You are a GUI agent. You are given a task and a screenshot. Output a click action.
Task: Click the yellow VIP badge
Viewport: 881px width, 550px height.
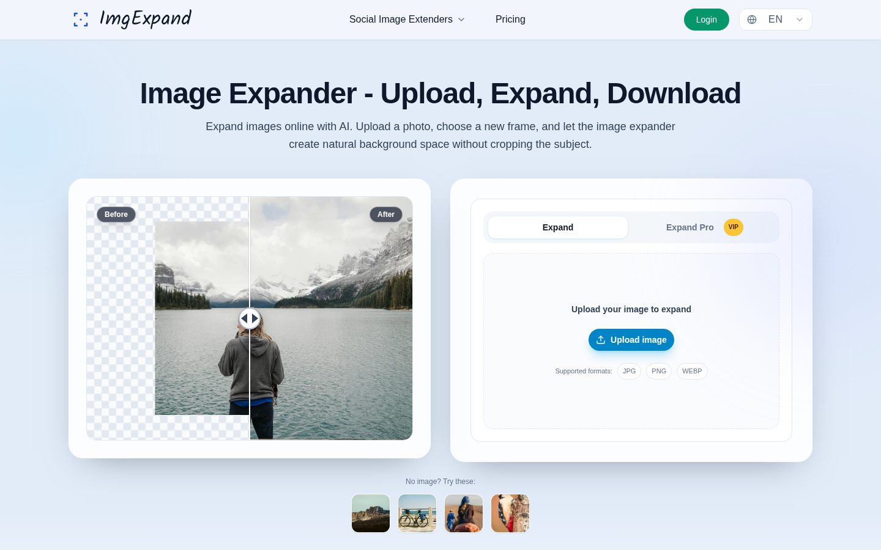click(x=734, y=227)
